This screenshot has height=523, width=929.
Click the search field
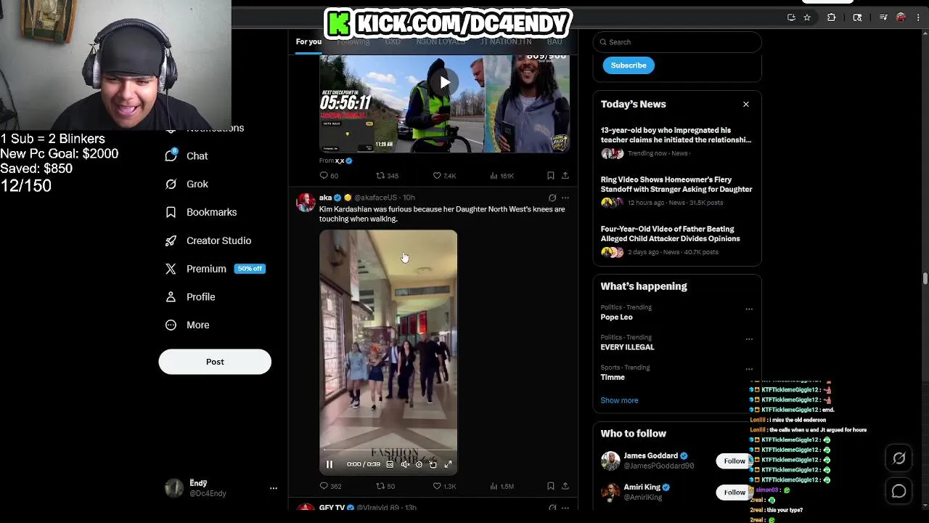pyautogui.click(x=677, y=42)
